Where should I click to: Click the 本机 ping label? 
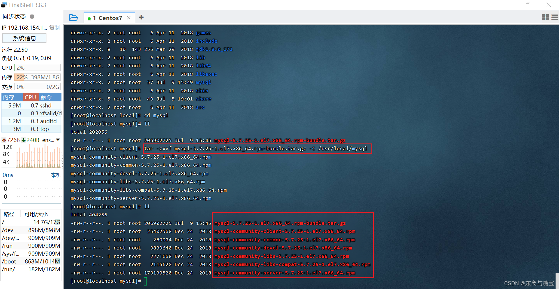pyautogui.click(x=56, y=175)
